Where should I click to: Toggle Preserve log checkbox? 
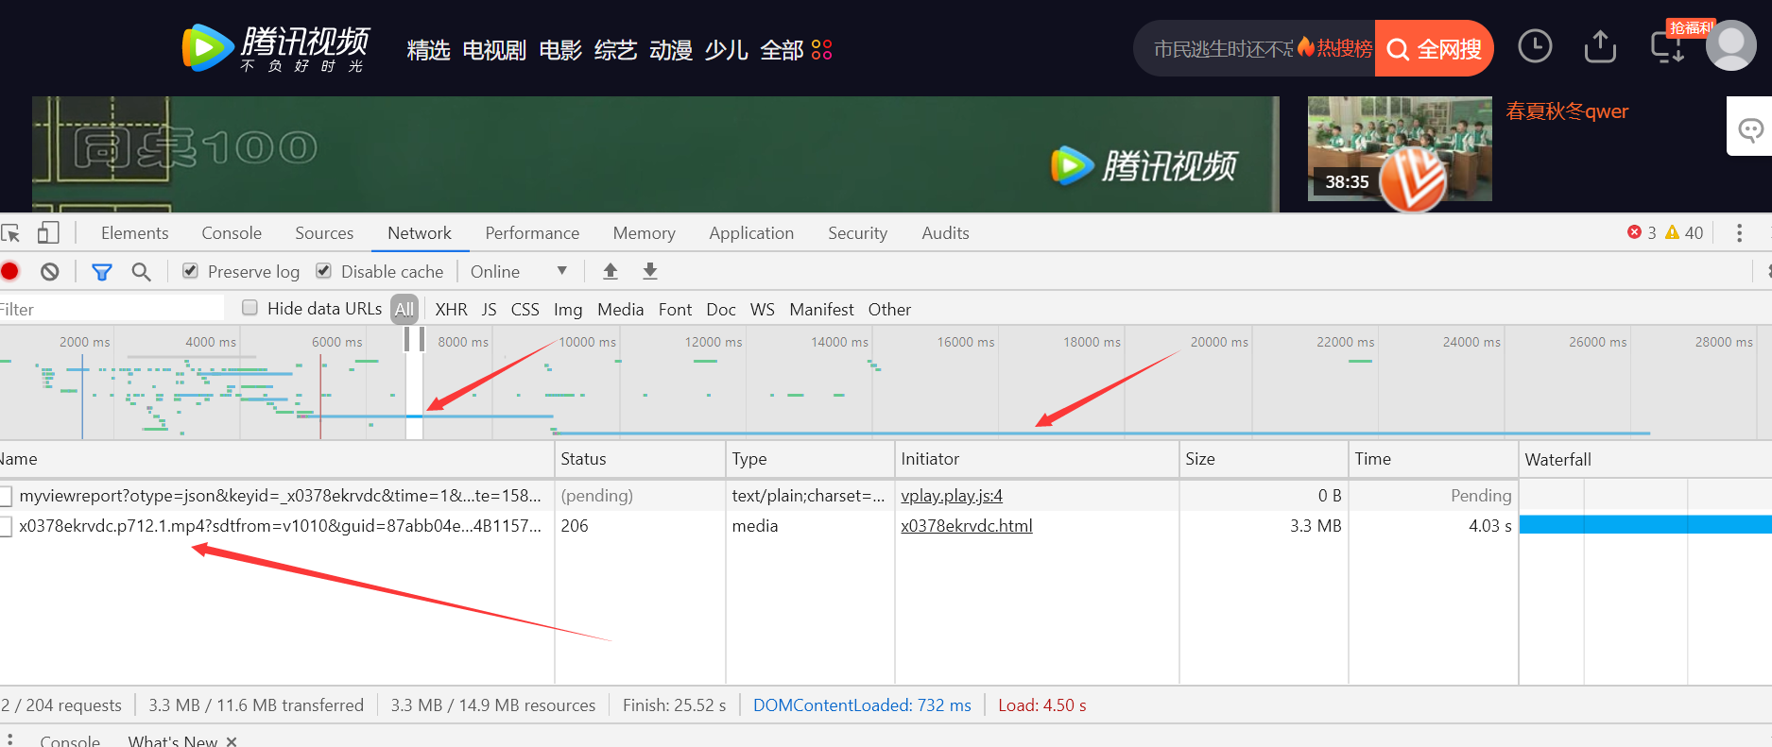tap(190, 271)
